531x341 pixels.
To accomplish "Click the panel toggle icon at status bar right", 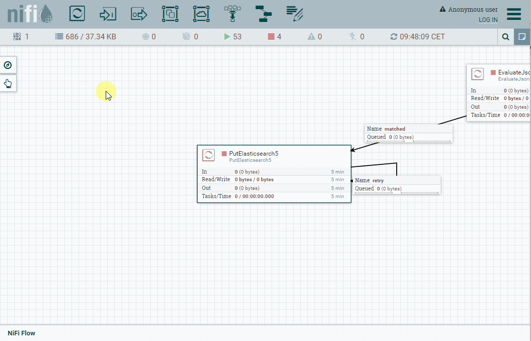I will click(x=522, y=36).
